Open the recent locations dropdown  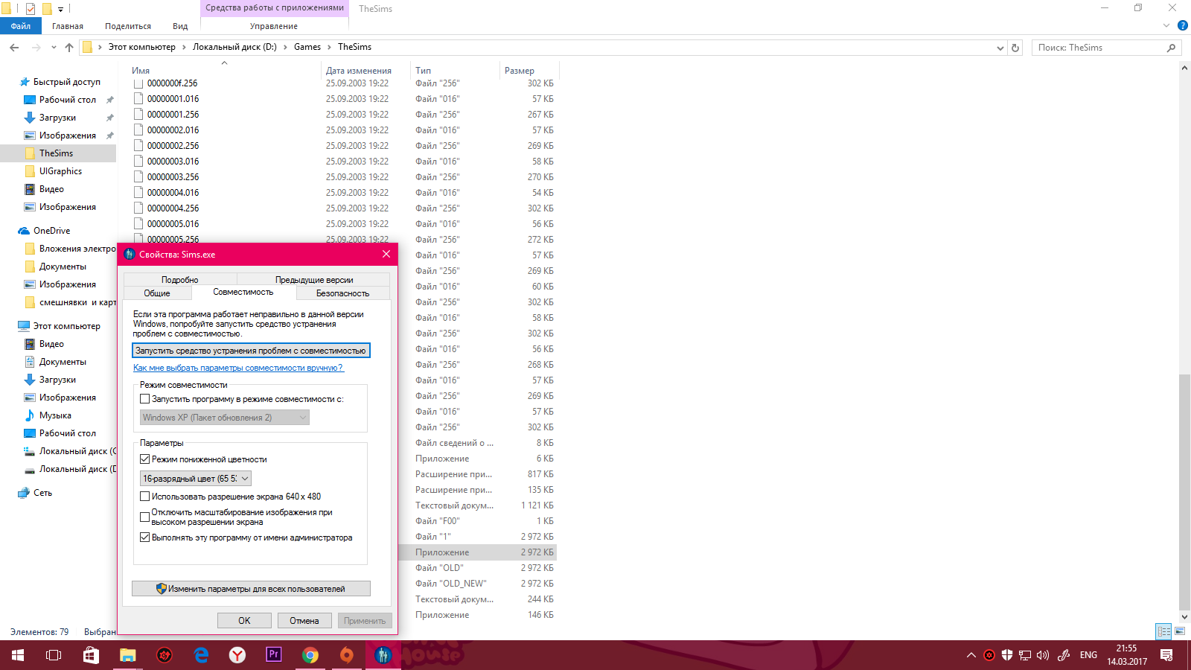pyautogui.click(x=54, y=47)
